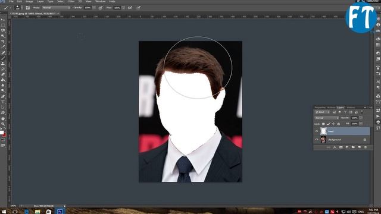The image size is (381, 214).
Task: Open the brush Mode dropdown
Action: (x=56, y=8)
